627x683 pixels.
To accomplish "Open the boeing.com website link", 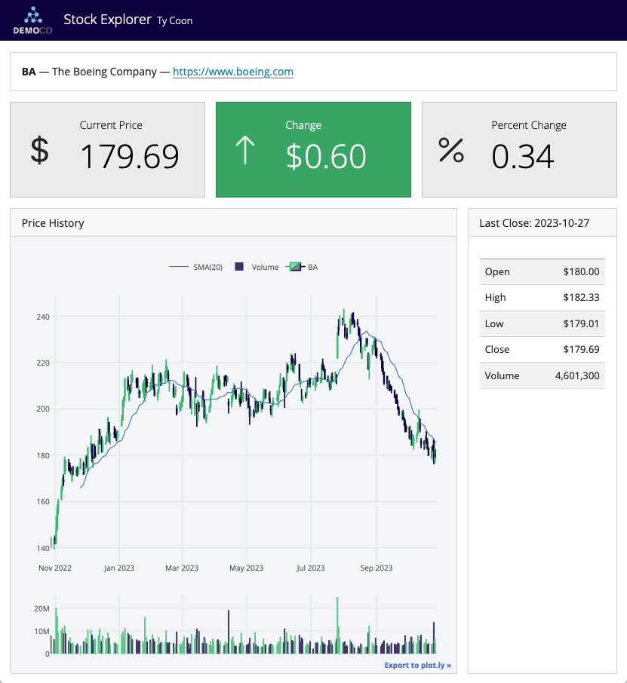I will (x=232, y=72).
